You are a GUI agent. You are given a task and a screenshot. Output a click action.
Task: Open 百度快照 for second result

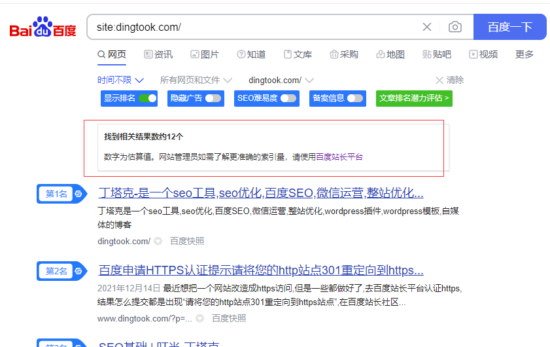[229, 319]
